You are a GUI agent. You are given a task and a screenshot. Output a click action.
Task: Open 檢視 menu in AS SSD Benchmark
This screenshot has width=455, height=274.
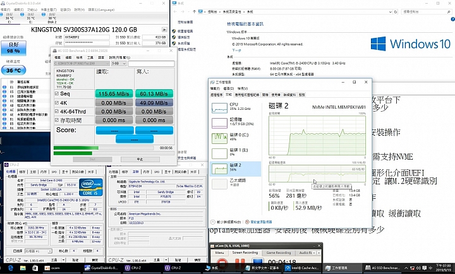79,57
